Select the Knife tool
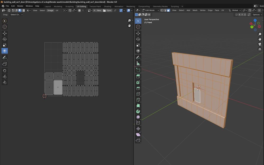Screen dimensions: 264x165 click(138, 100)
